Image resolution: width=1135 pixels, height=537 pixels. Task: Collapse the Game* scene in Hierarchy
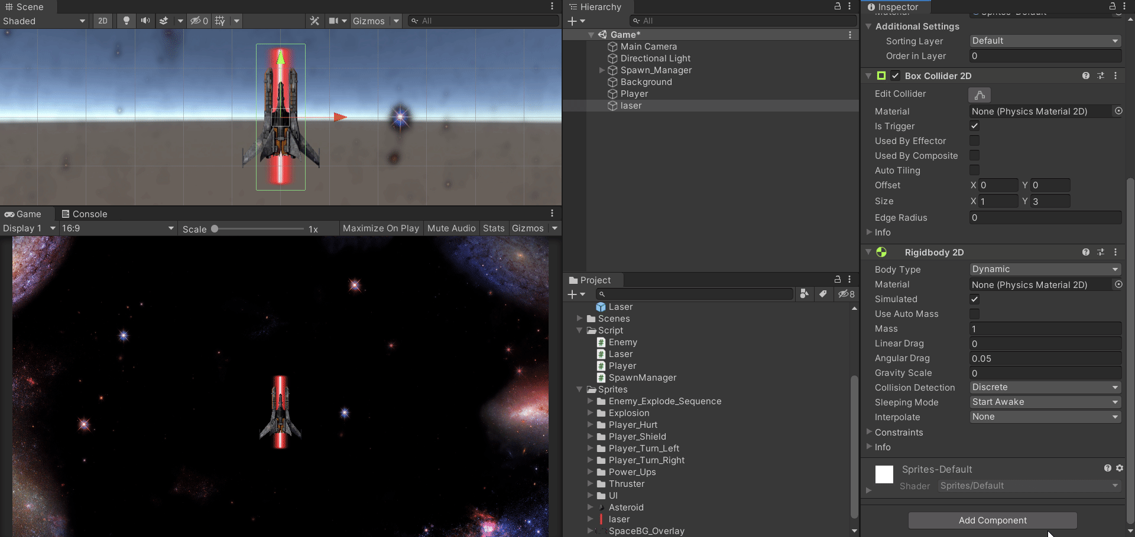591,35
